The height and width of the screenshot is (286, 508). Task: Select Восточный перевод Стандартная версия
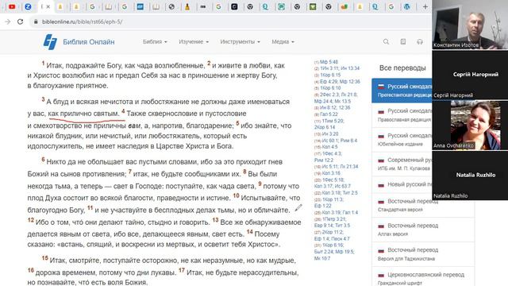(x=423, y=205)
